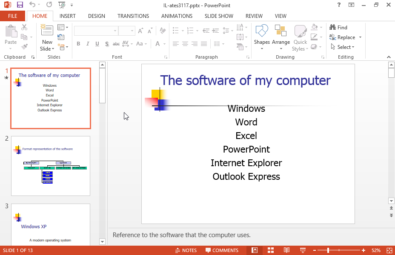395x255 pixels.
Task: Click the Select button in Editing
Action: 342,47
